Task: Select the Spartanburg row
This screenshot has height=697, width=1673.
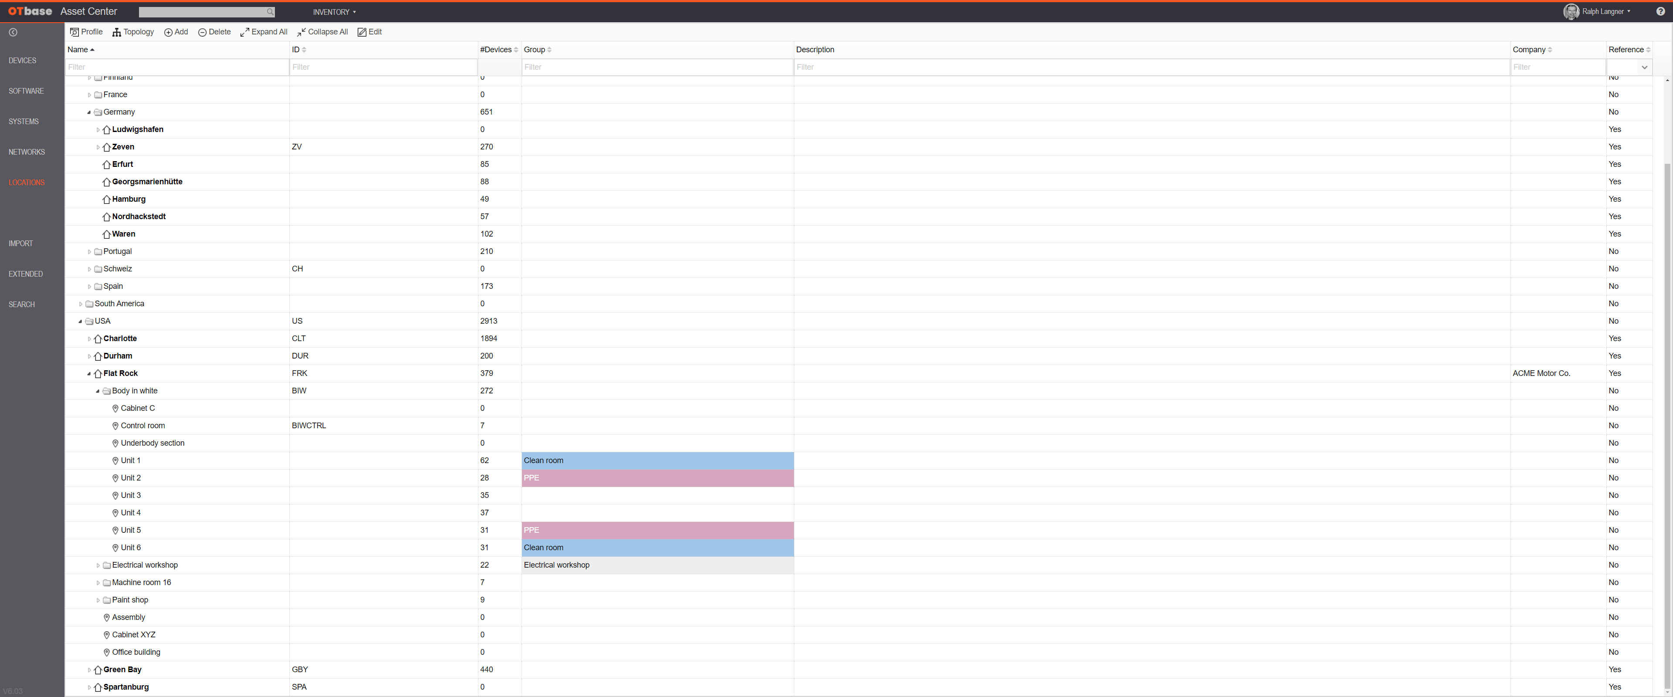Action: [x=859, y=687]
